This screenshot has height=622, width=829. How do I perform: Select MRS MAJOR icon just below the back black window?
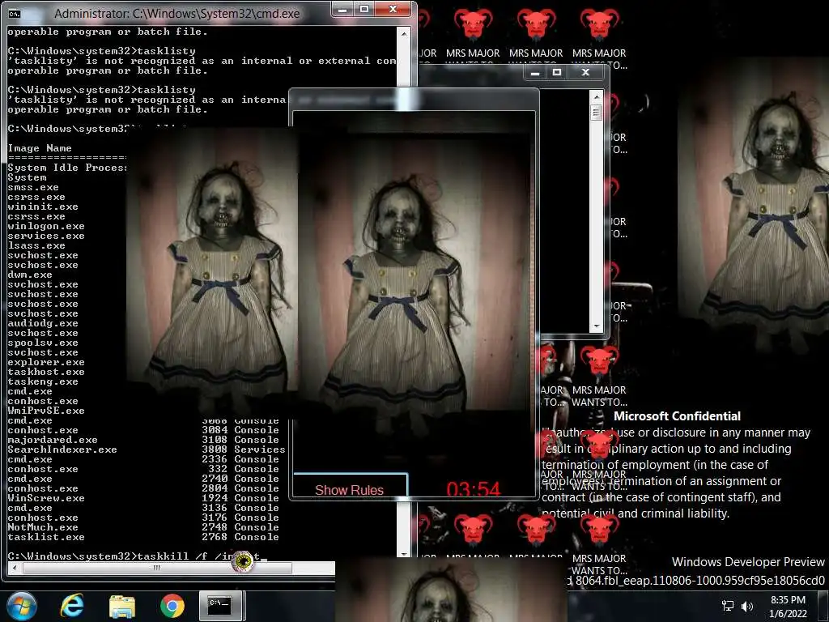(x=599, y=377)
